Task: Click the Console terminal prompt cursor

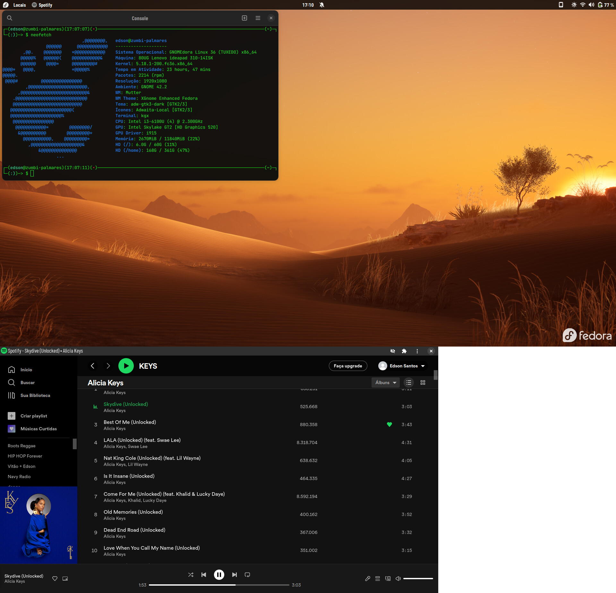Action: click(x=32, y=173)
